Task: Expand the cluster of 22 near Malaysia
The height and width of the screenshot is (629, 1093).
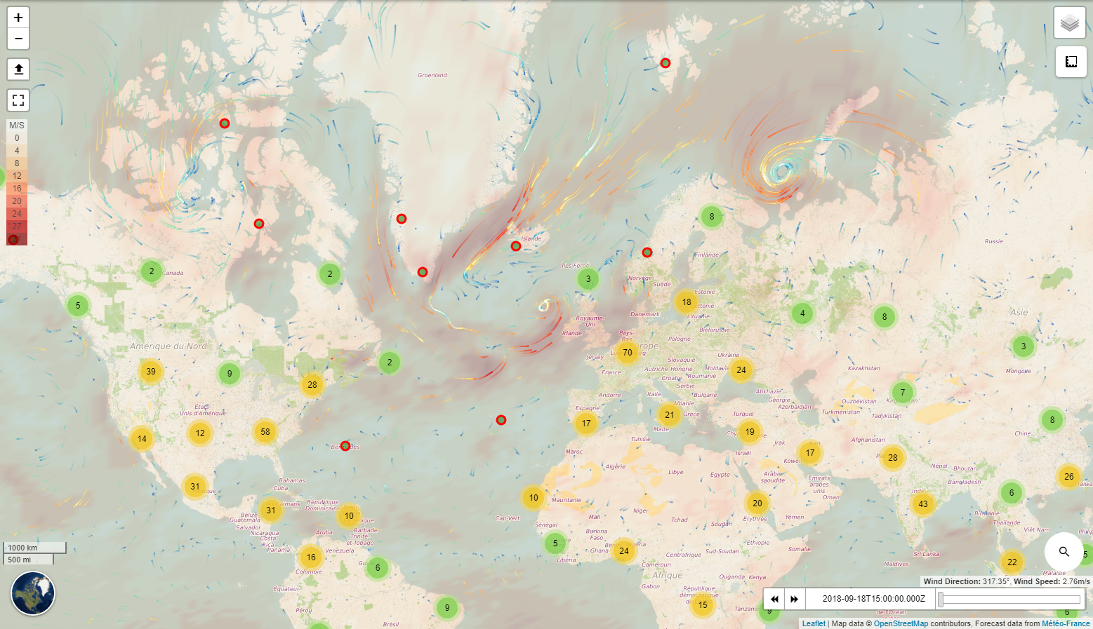Action: pos(1012,562)
